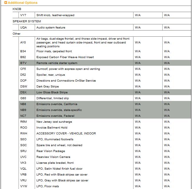Click Differential, limited slip option
Screen dimensions: 192x189
(52, 98)
